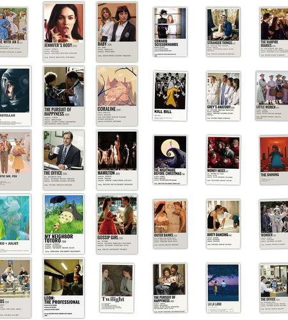Select the "STRANGER THINGS" title text
This screenshot has height=320, width=288.
220,43
